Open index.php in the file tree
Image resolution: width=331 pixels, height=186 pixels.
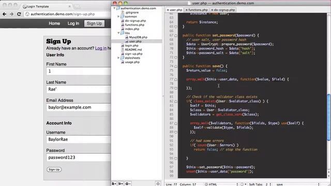(132, 29)
